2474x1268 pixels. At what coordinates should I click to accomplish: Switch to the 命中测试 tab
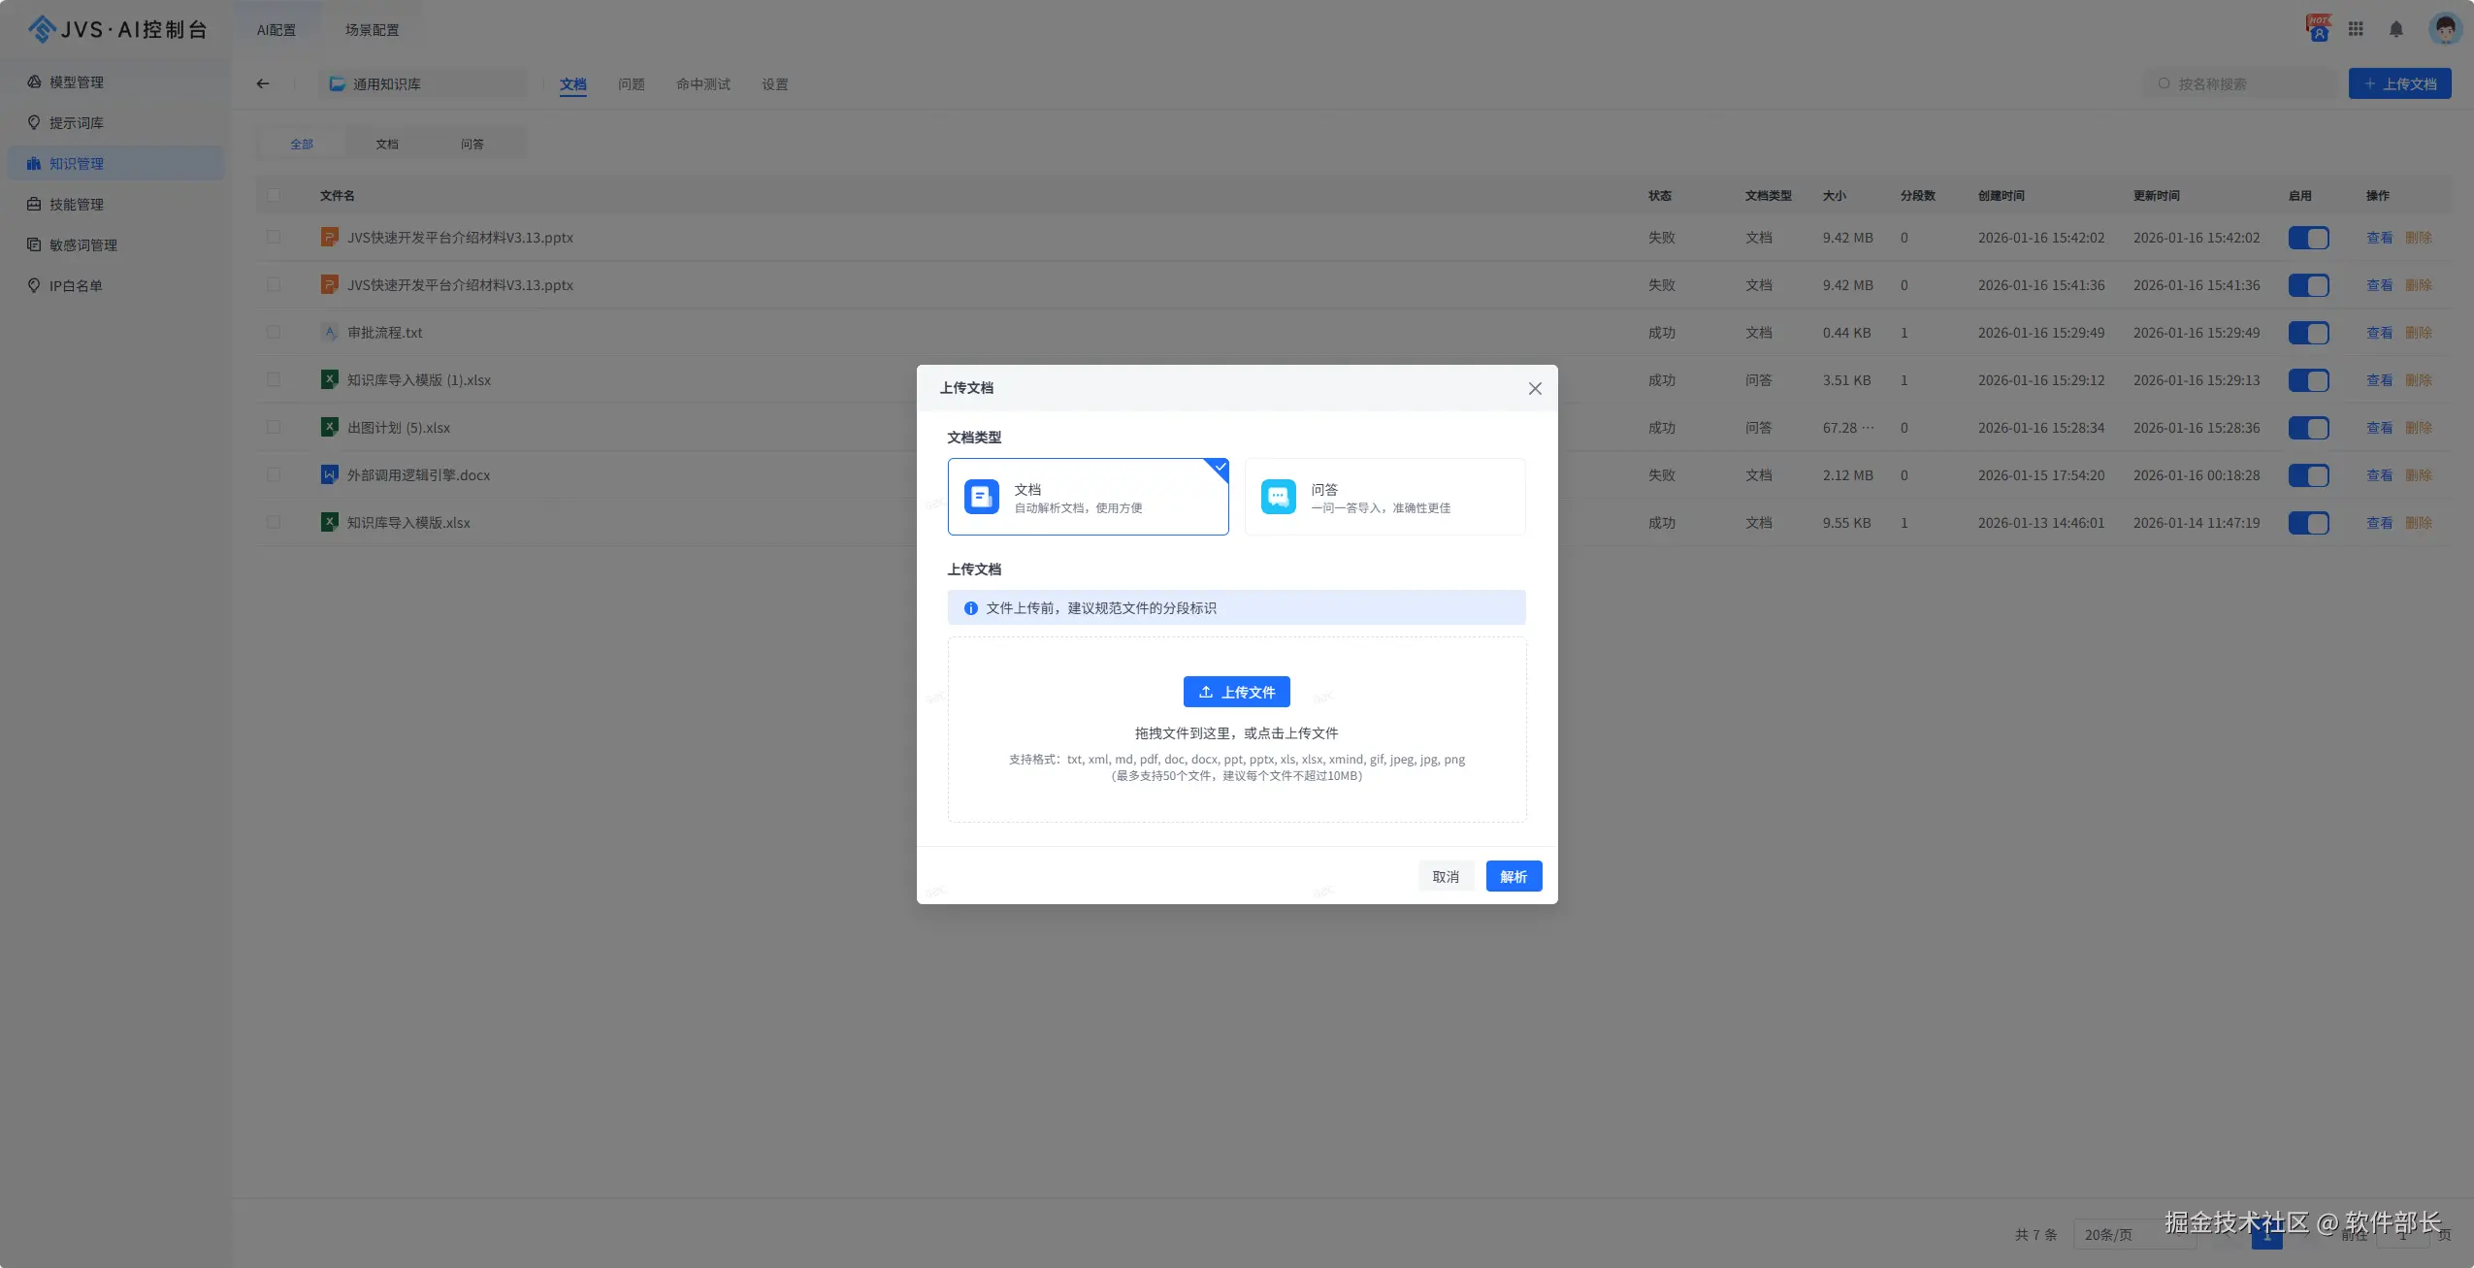tap(703, 84)
